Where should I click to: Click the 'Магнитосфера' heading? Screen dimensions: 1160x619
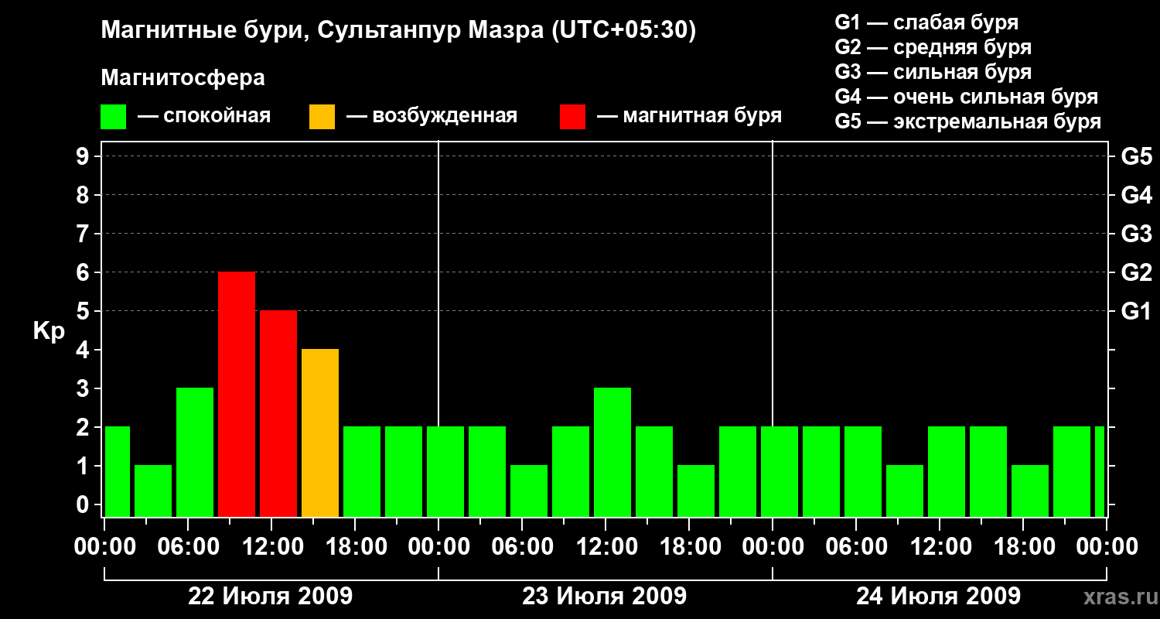pyautogui.click(x=183, y=78)
